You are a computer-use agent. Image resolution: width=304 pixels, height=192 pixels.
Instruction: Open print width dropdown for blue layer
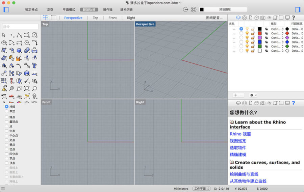(297, 42)
